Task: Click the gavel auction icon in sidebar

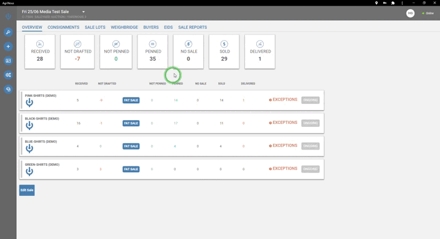Action: tap(8, 32)
